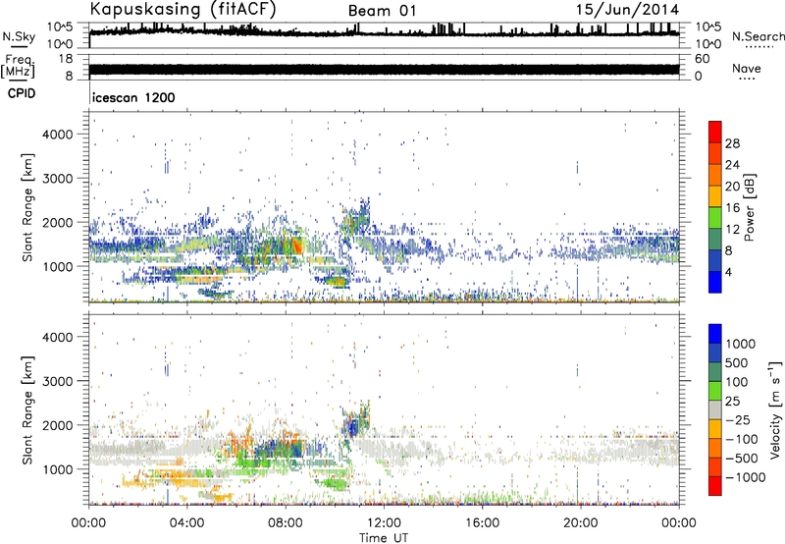Click the 4000 tick label in power panel
The height and width of the screenshot is (544, 785).
[57, 135]
